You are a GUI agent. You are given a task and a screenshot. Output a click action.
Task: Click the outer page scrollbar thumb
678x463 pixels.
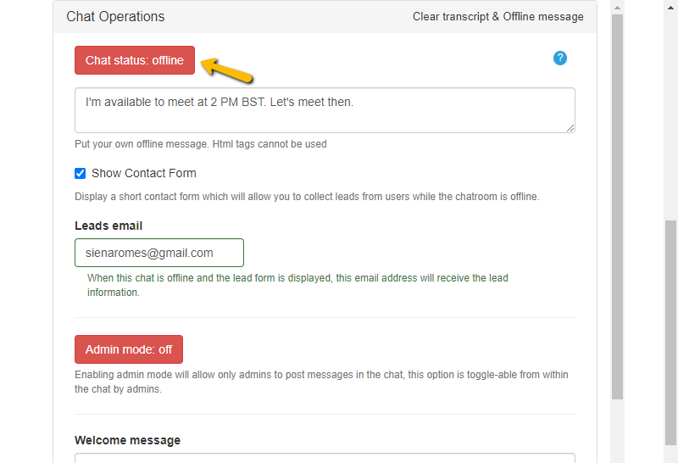(x=671, y=331)
